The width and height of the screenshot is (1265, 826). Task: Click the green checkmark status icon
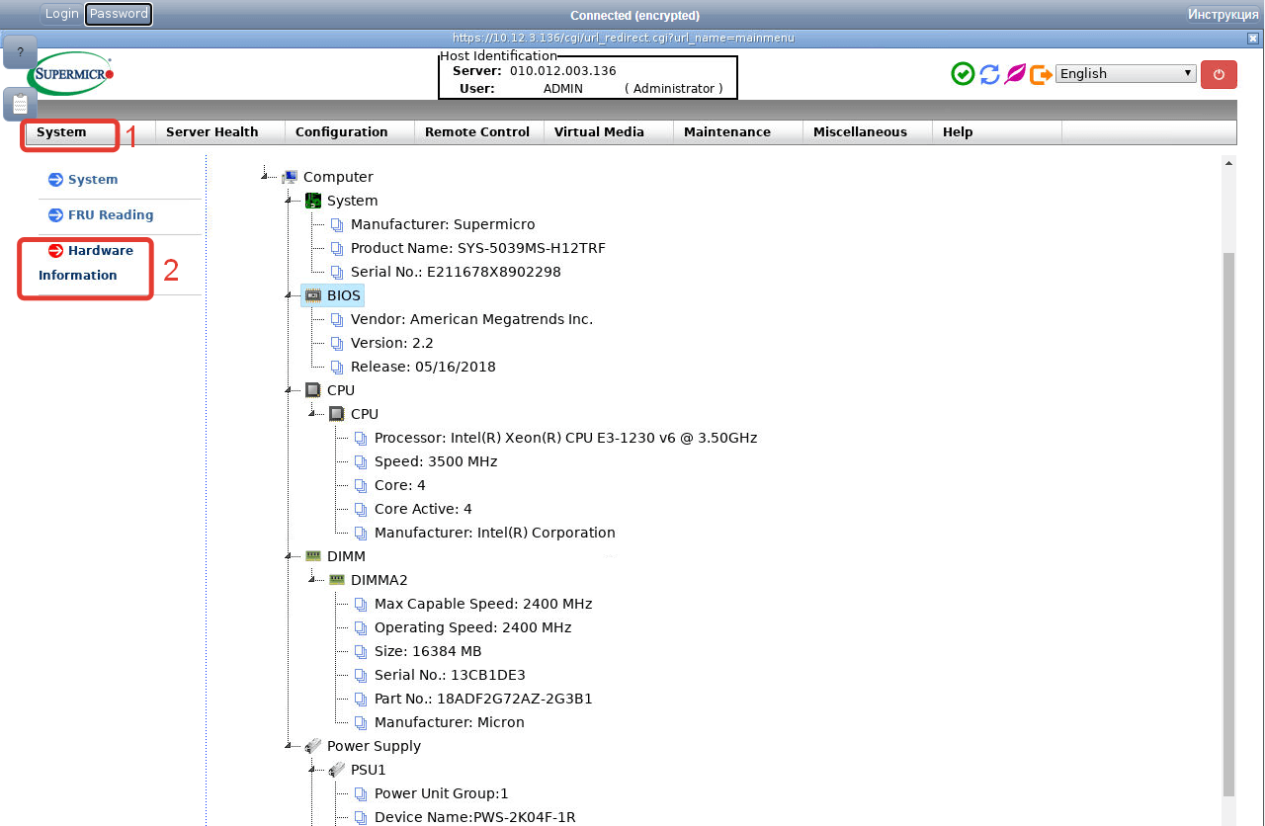pyautogui.click(x=963, y=74)
